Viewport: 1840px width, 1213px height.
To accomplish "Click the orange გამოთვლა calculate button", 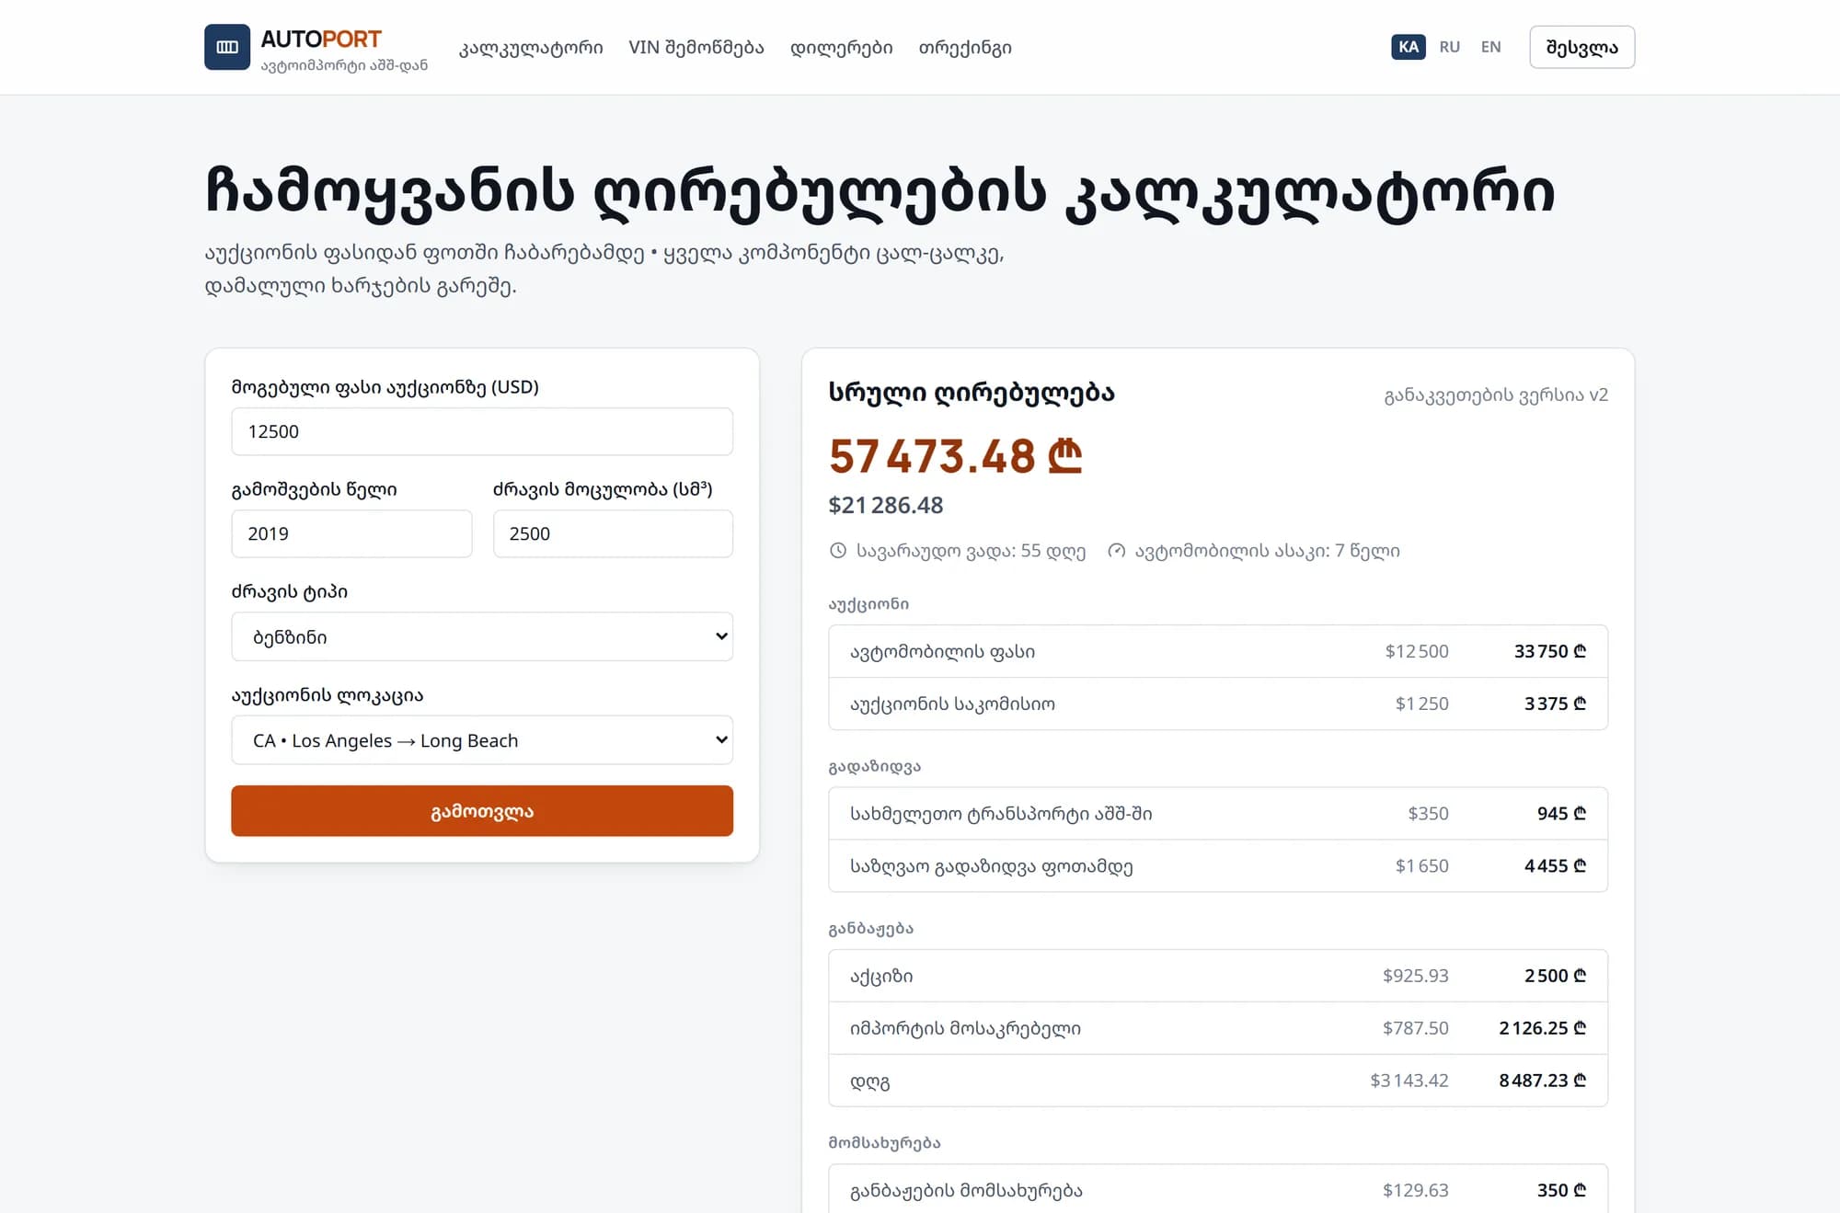I will coord(482,811).
